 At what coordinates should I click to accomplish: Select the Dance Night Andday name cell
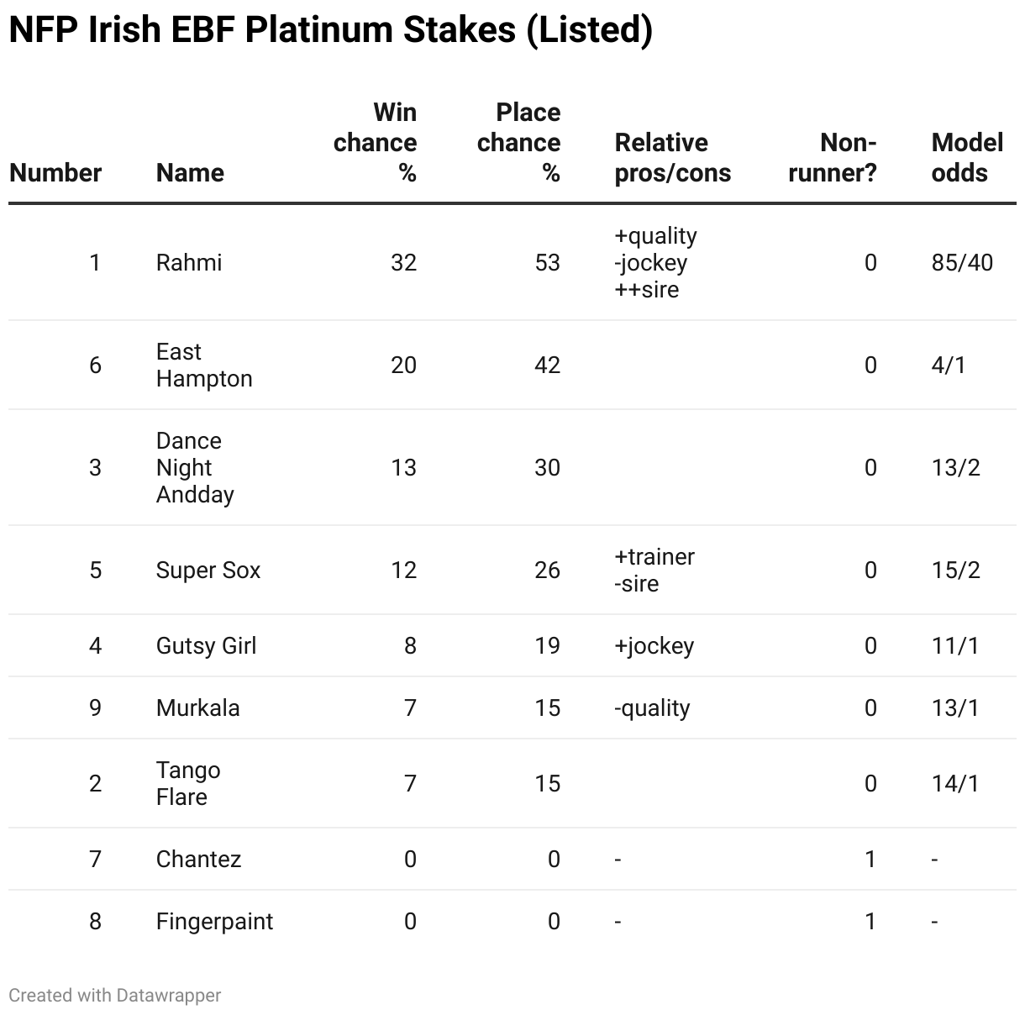[195, 468]
